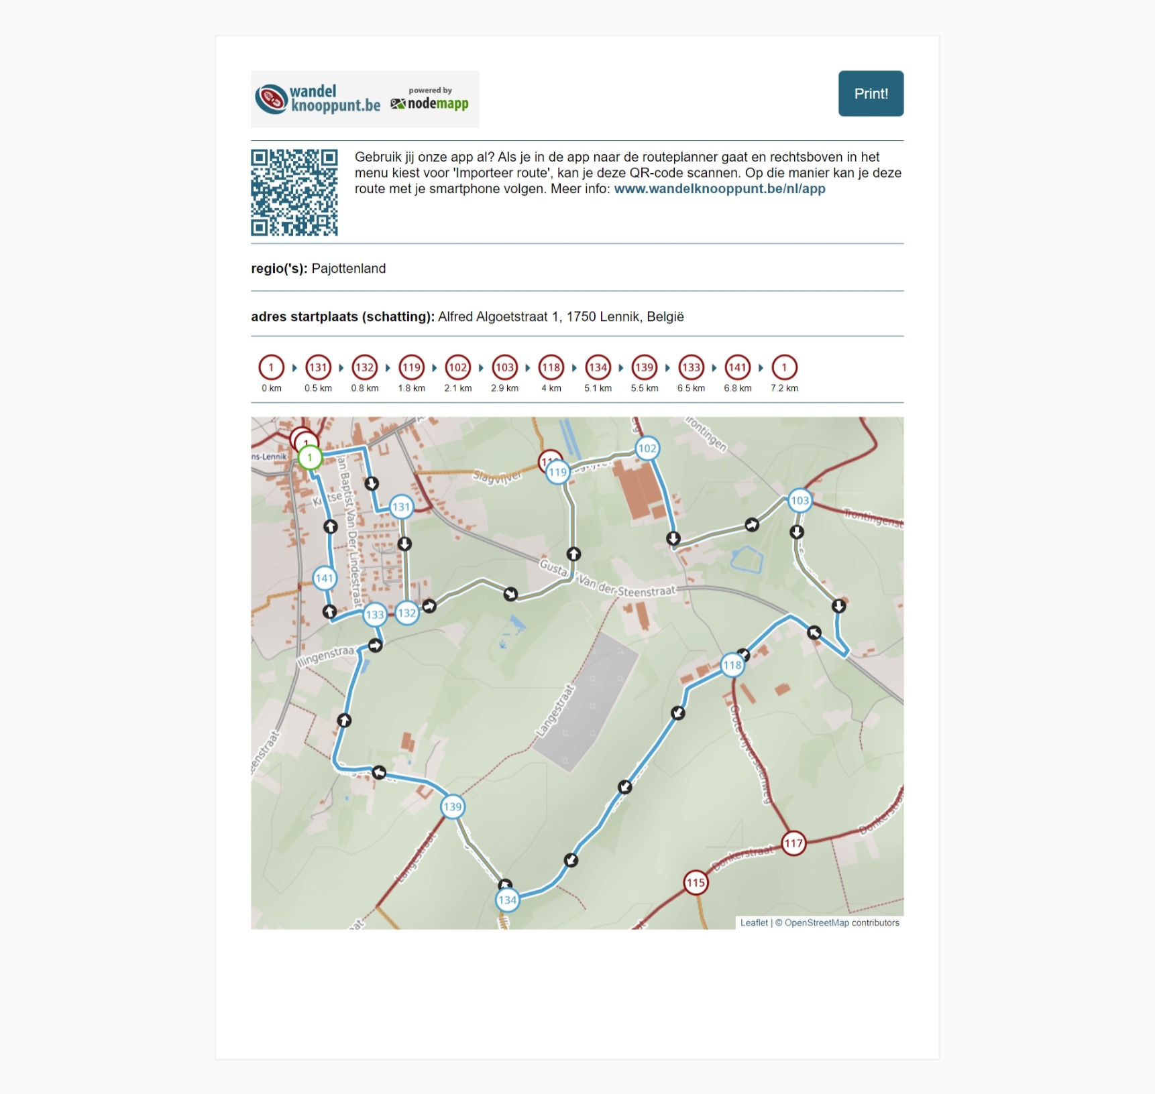Click map marker 132
The height and width of the screenshot is (1094, 1155).
point(407,613)
